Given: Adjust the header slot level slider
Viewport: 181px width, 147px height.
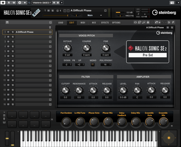Looking at the screenshot, I should click(x=55, y=15).
